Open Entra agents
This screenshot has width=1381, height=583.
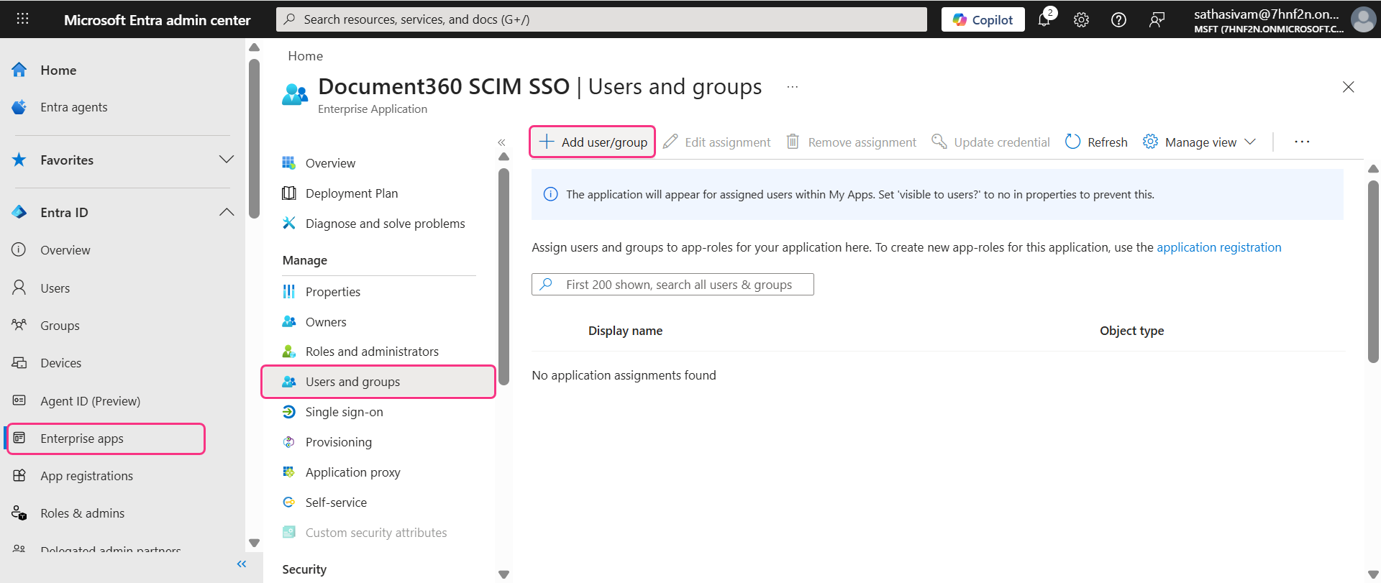click(73, 107)
